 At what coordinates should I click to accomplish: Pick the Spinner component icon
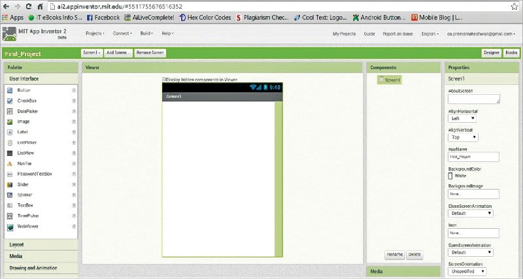(10, 195)
